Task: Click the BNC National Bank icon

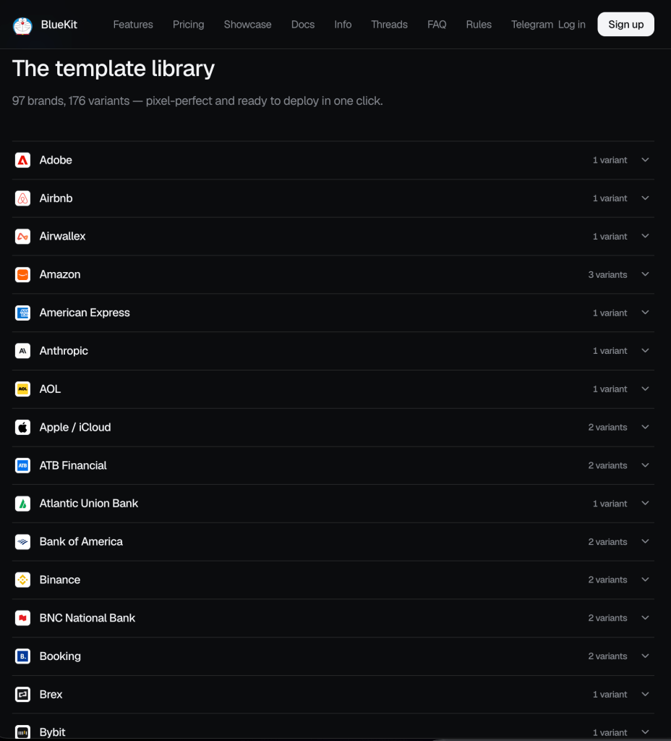Action: pos(22,618)
